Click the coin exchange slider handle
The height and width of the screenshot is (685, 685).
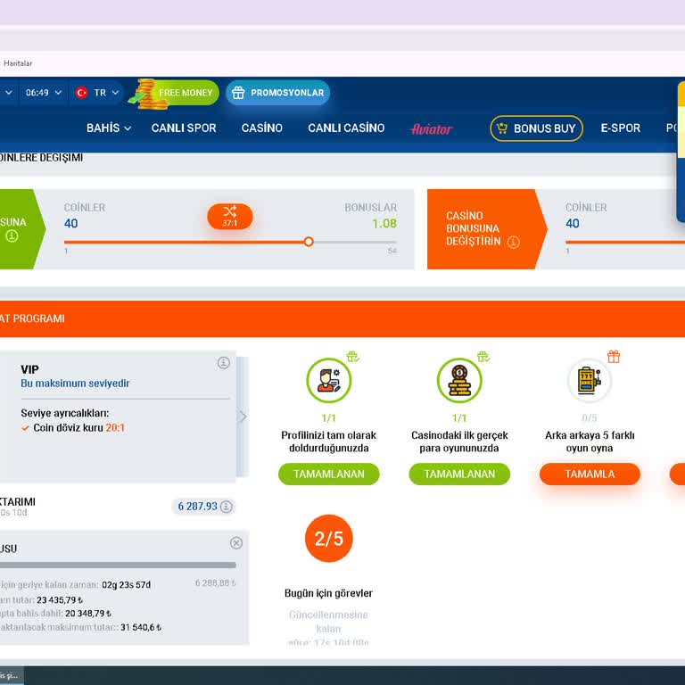(309, 242)
